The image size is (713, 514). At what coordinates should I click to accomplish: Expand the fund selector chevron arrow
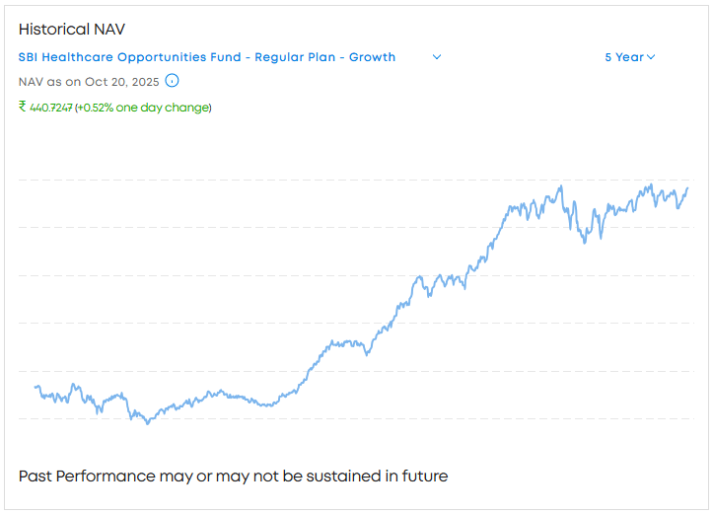click(x=437, y=57)
